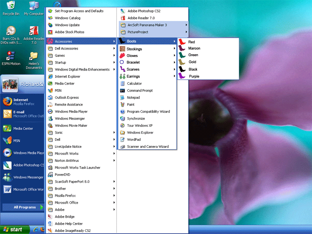
Task: Expand the Bracelet submenu arrow
Action: point(174,62)
